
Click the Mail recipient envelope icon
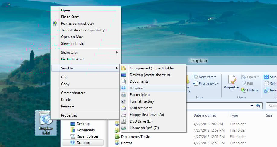[124, 108]
